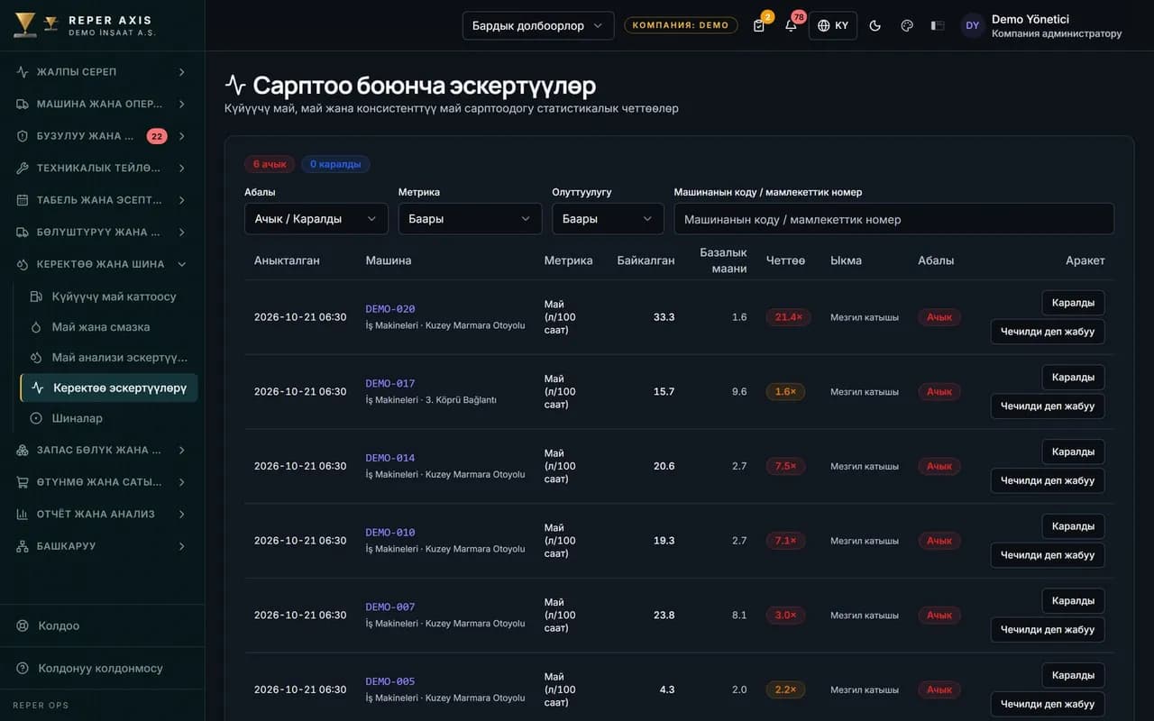Toggle the sidebar layout icon
Viewport: 1154px width, 721px height.
click(938, 25)
